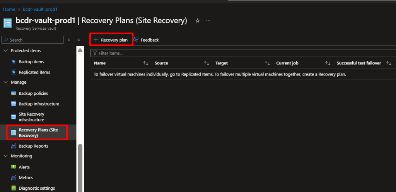
Task: Favorite this page with the star icon
Action: 198,20
